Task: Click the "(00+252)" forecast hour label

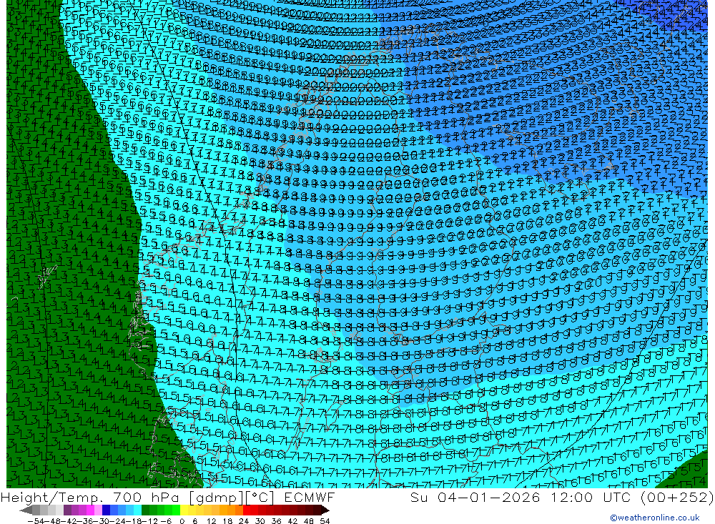Action: (676, 498)
